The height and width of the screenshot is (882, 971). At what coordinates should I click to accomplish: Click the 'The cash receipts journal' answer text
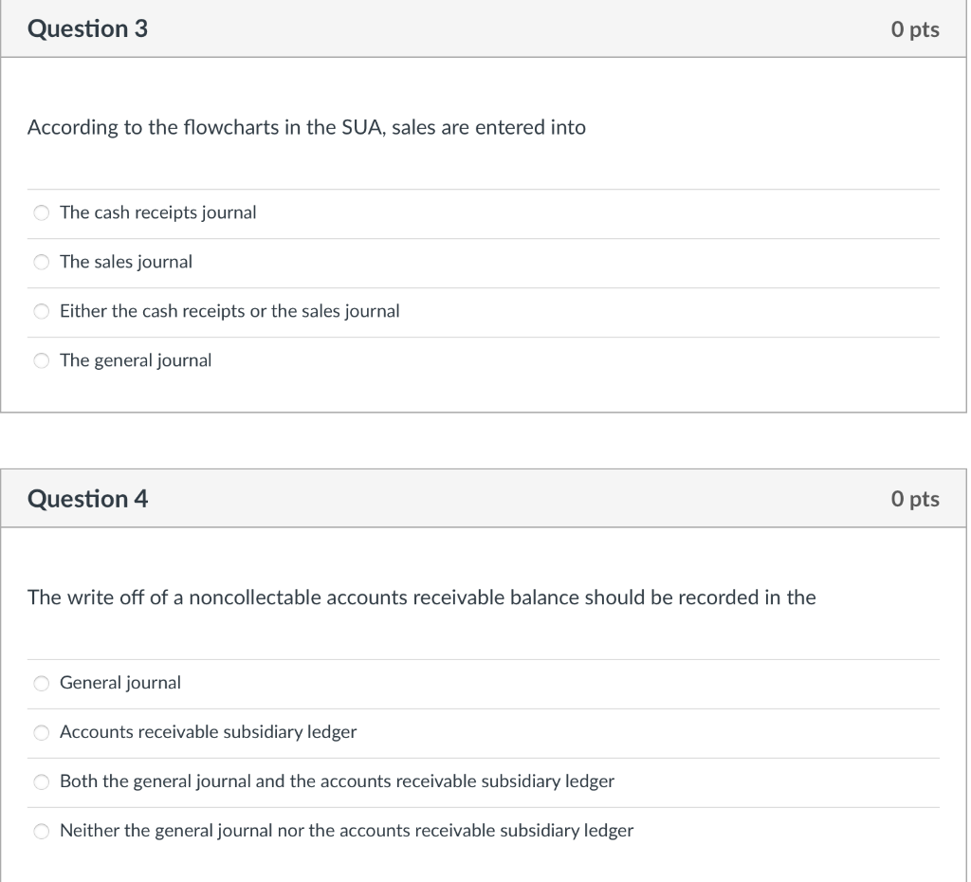pyautogui.click(x=158, y=212)
